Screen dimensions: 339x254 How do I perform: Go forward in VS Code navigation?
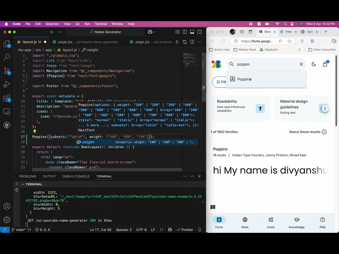pos(60,32)
